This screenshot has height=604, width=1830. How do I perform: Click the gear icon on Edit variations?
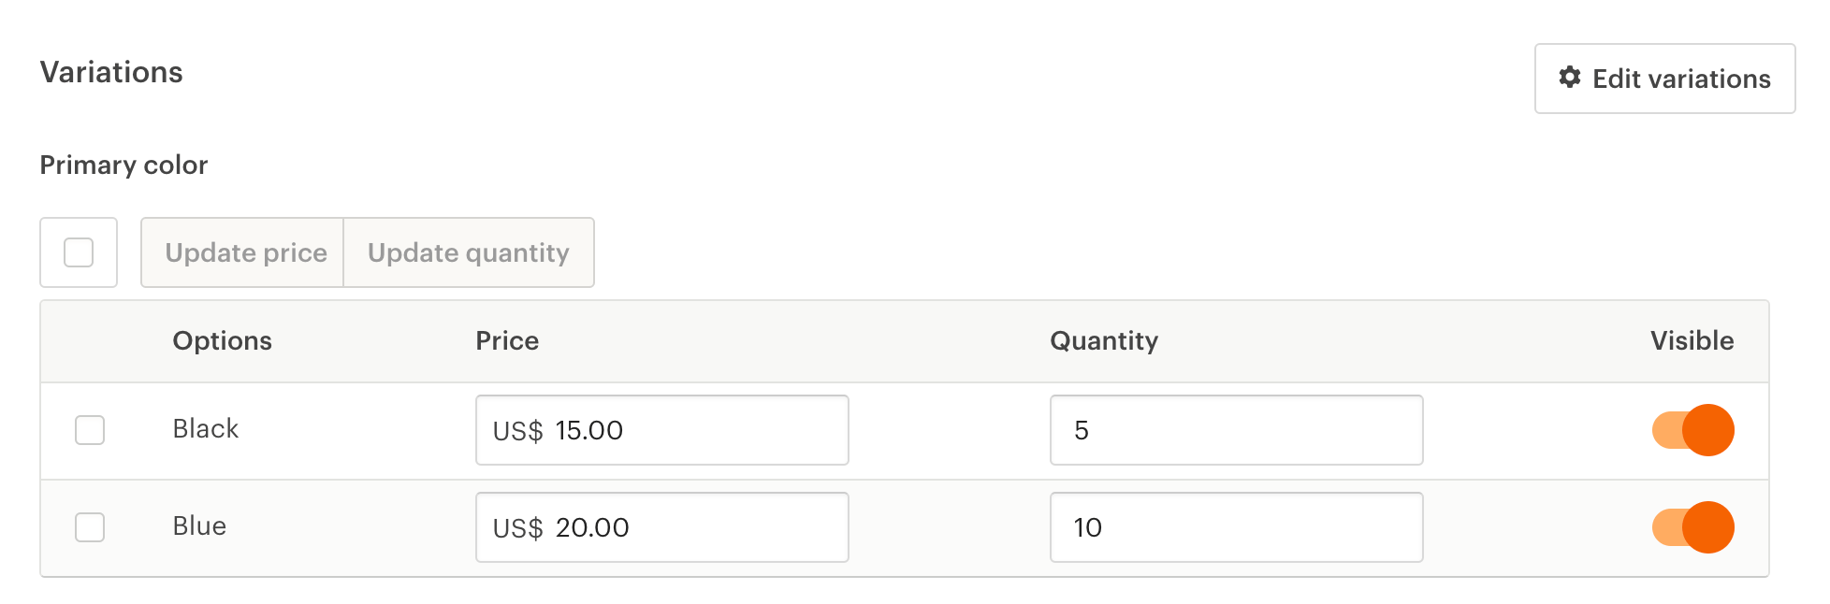coord(1570,78)
